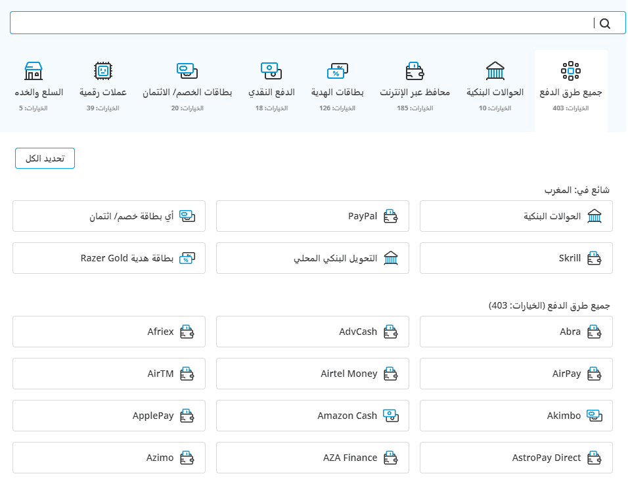
Task: Choose the AdvCash payment method
Action: click(313, 332)
